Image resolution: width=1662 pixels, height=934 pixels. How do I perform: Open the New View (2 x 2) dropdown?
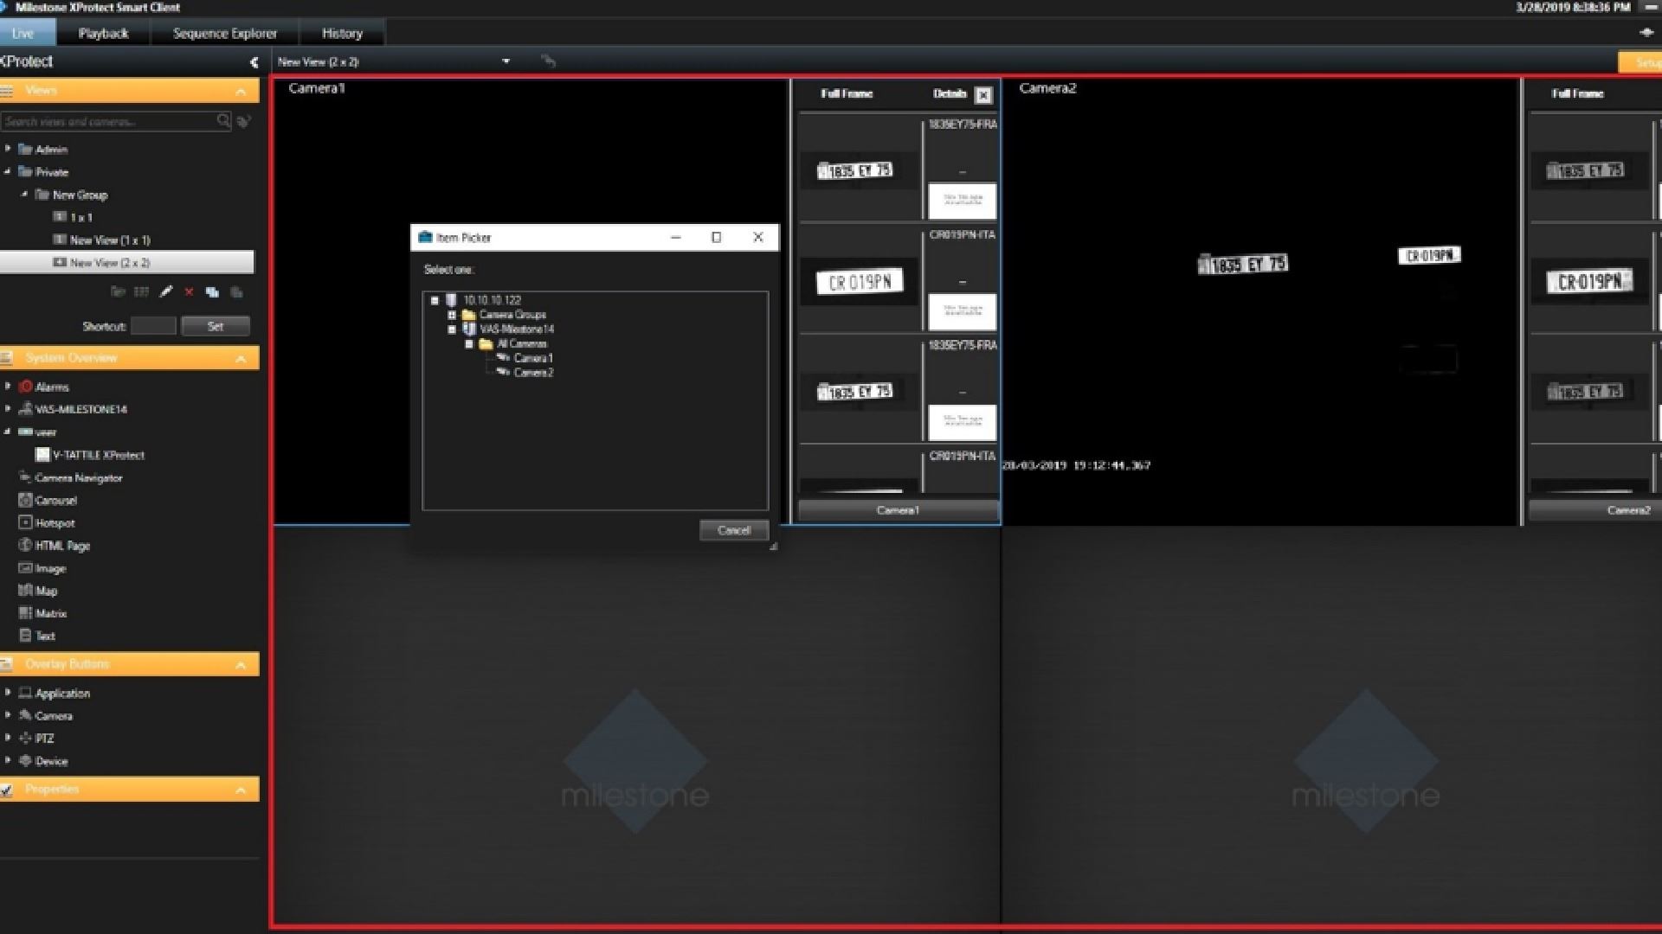(x=506, y=61)
